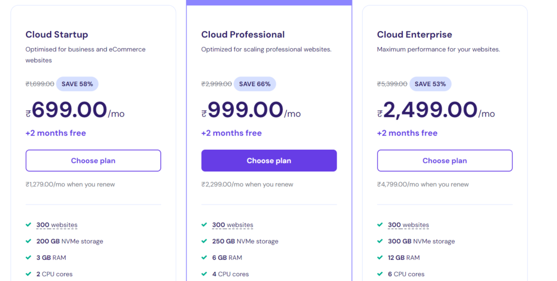Click the Cloud Professional heading

click(x=243, y=34)
